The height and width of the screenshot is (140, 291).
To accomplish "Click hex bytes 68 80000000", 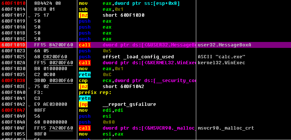I will pos(51,122).
